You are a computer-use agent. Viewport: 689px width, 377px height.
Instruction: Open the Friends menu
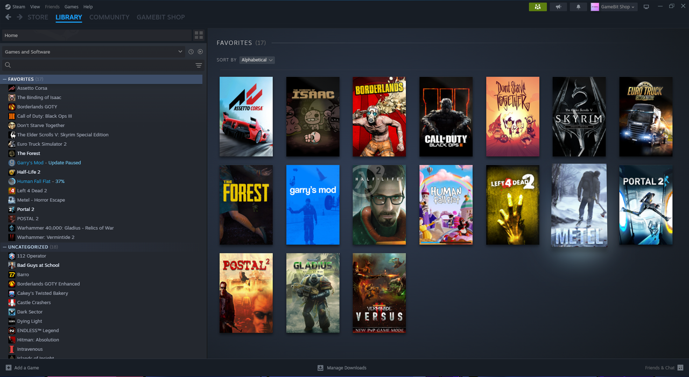(52, 6)
